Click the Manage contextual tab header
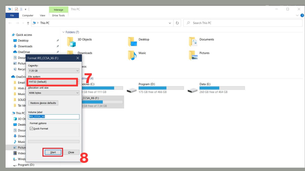305x171 pixels. 58,10
